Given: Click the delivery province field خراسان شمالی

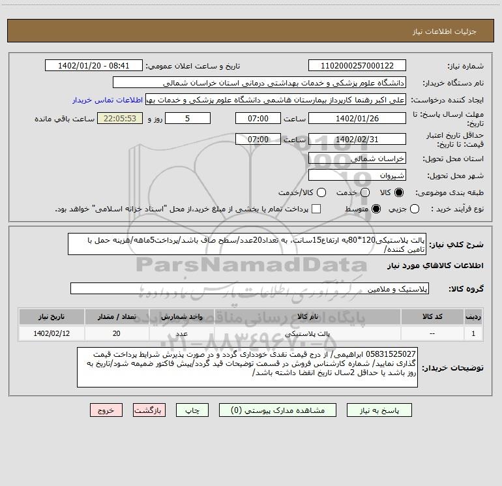Looking at the screenshot, I should 357,158.
